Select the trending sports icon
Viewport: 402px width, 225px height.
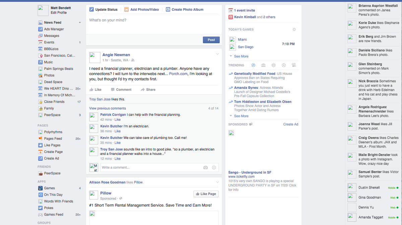284,65
